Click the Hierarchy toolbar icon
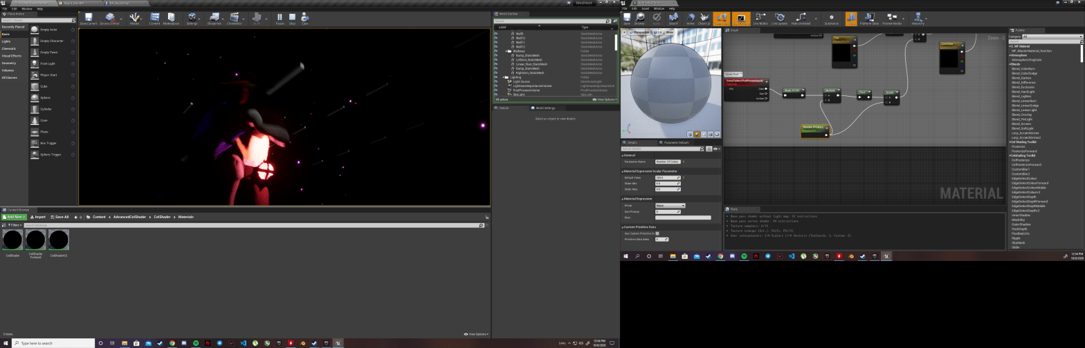 pyautogui.click(x=918, y=19)
